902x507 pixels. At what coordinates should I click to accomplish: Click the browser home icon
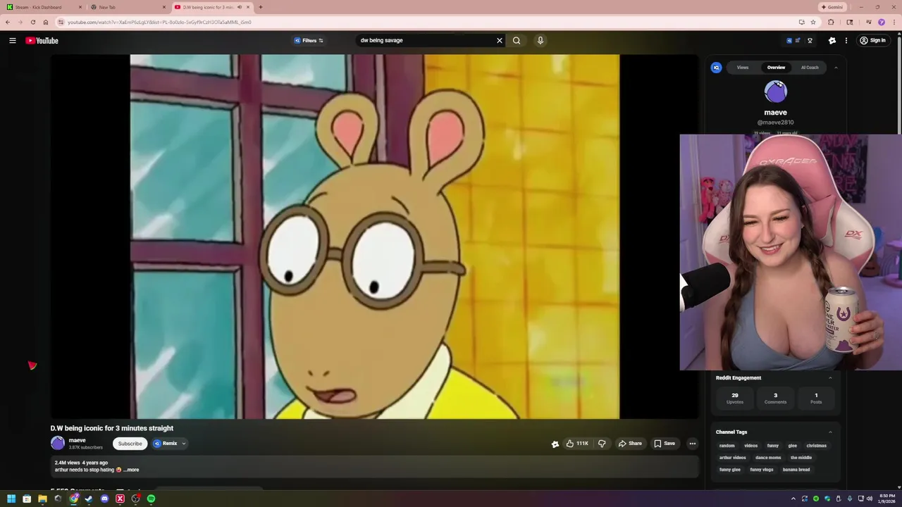(x=46, y=22)
